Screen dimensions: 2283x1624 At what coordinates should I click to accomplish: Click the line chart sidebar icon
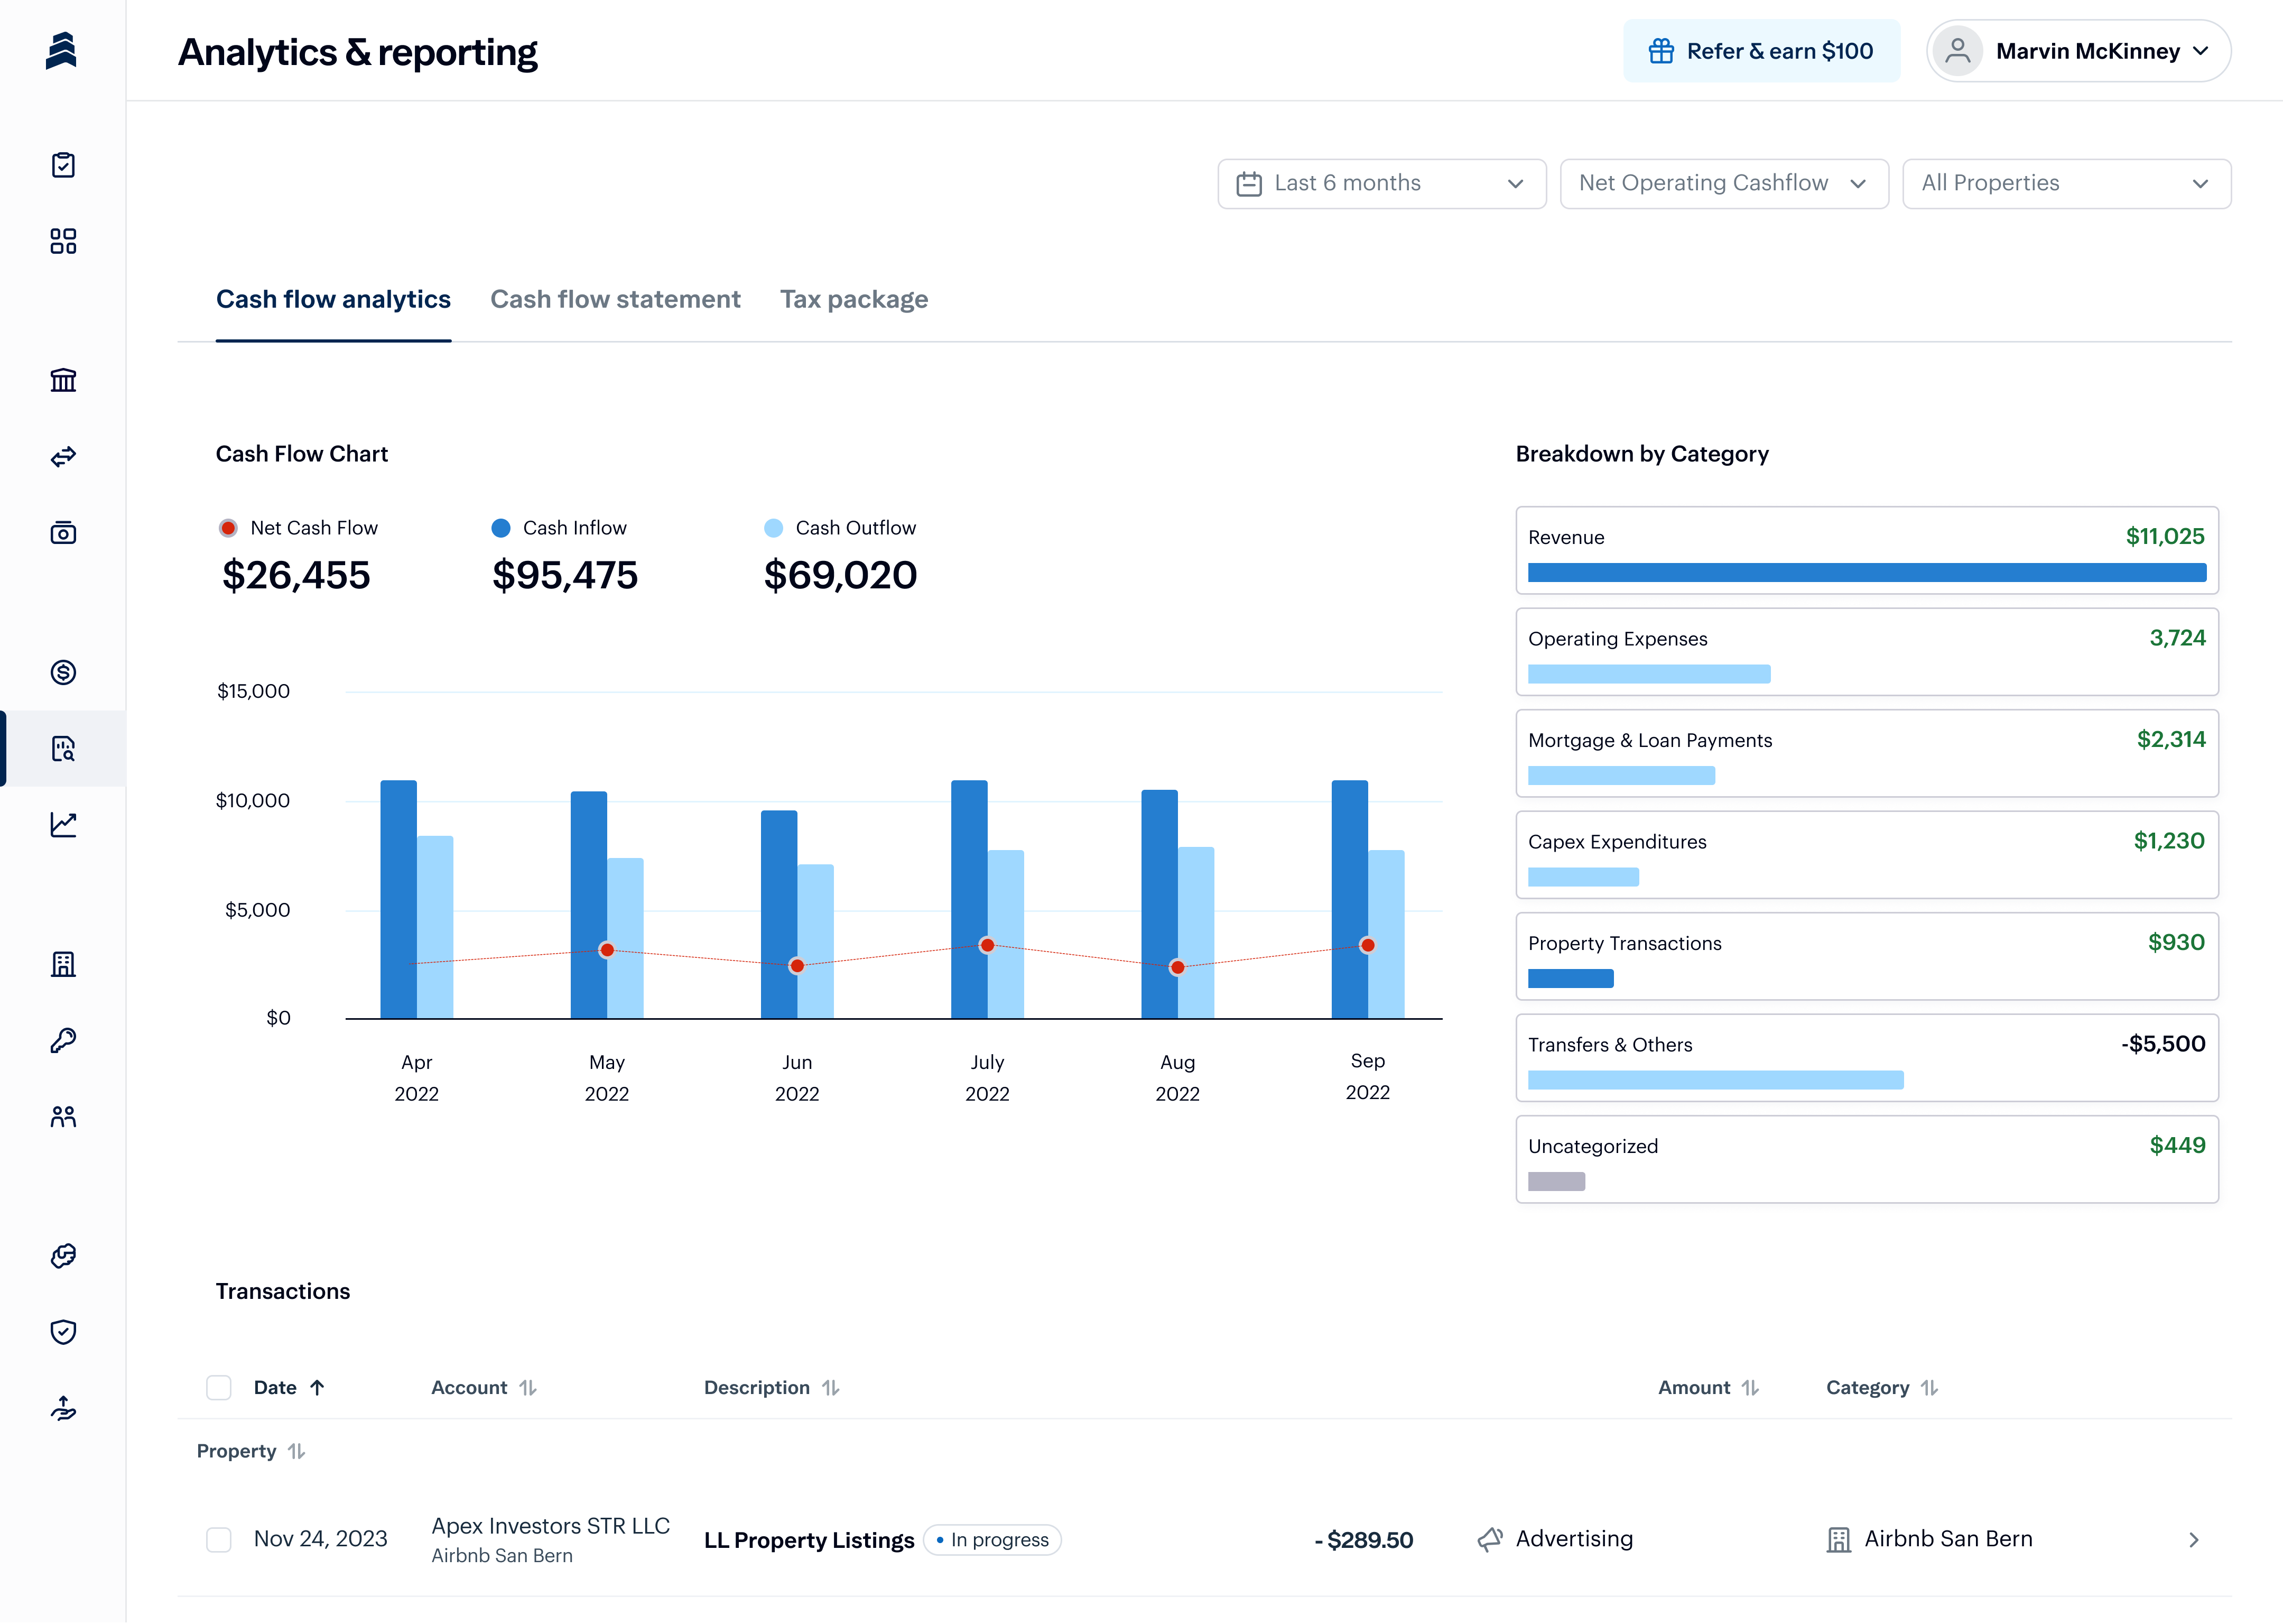(63, 825)
